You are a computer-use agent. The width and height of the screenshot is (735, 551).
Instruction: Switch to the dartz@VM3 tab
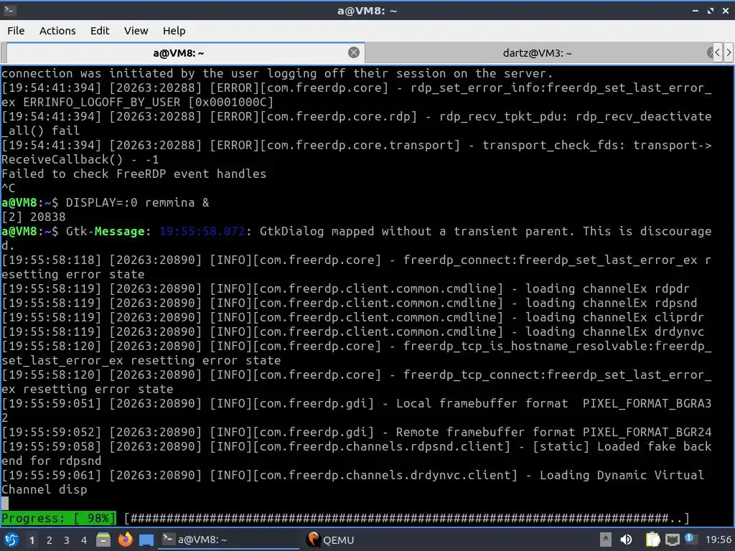(x=537, y=53)
